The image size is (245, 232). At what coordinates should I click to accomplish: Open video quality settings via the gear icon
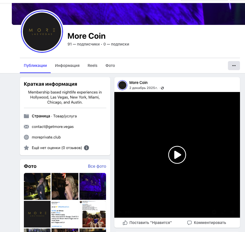coord(214,212)
